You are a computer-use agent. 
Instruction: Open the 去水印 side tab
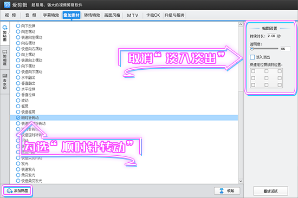point(5,82)
